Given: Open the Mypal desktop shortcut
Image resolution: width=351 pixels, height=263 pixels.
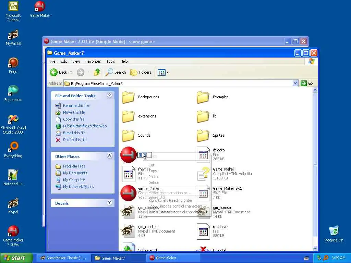Looking at the screenshot, I should 13,206.
